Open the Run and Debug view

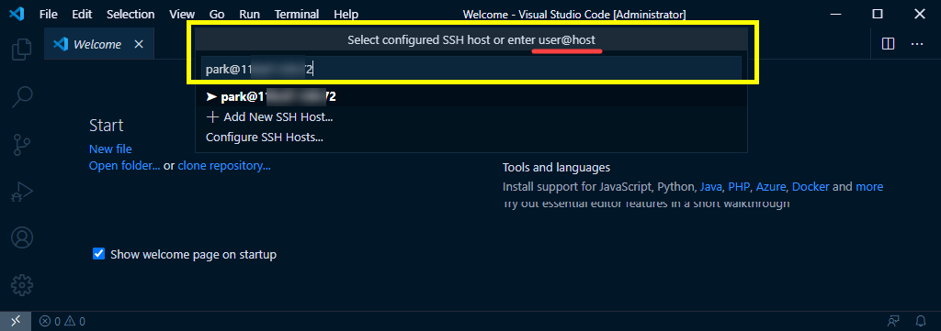pyautogui.click(x=22, y=192)
